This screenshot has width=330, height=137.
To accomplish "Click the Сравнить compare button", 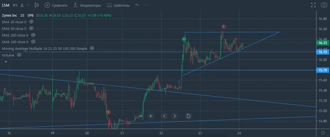I will pos(56,5).
